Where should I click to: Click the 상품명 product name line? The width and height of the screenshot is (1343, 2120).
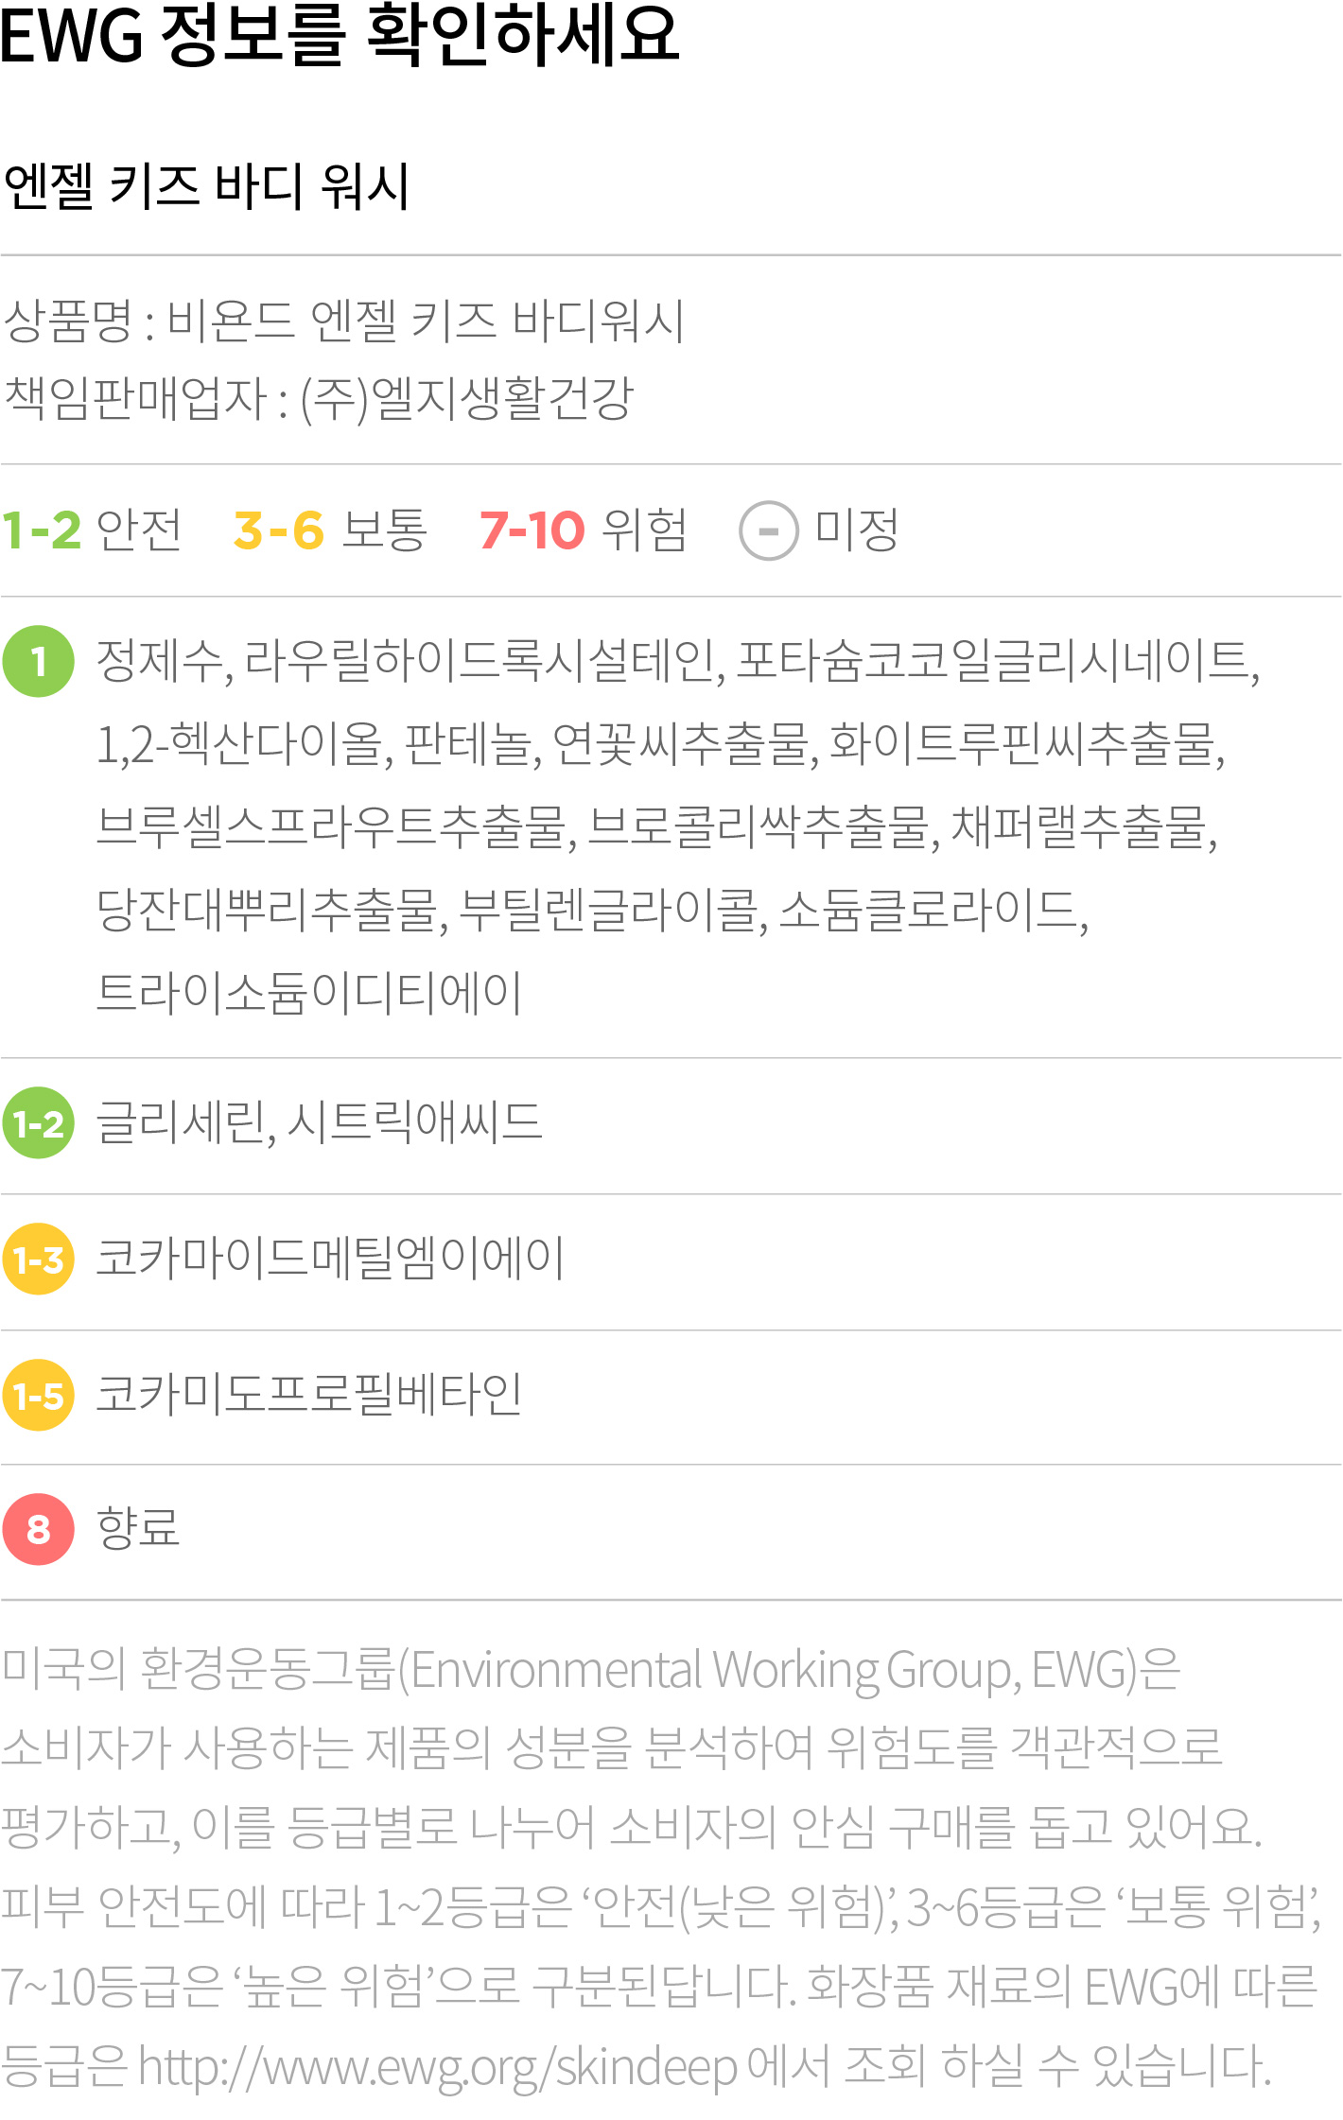344,321
